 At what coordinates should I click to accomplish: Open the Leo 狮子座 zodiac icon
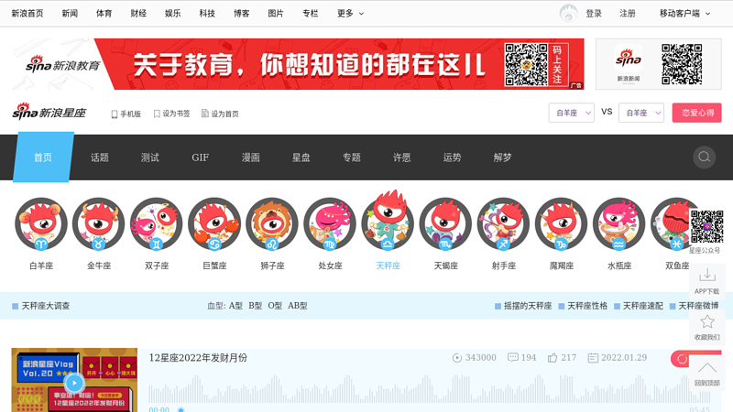pos(272,223)
